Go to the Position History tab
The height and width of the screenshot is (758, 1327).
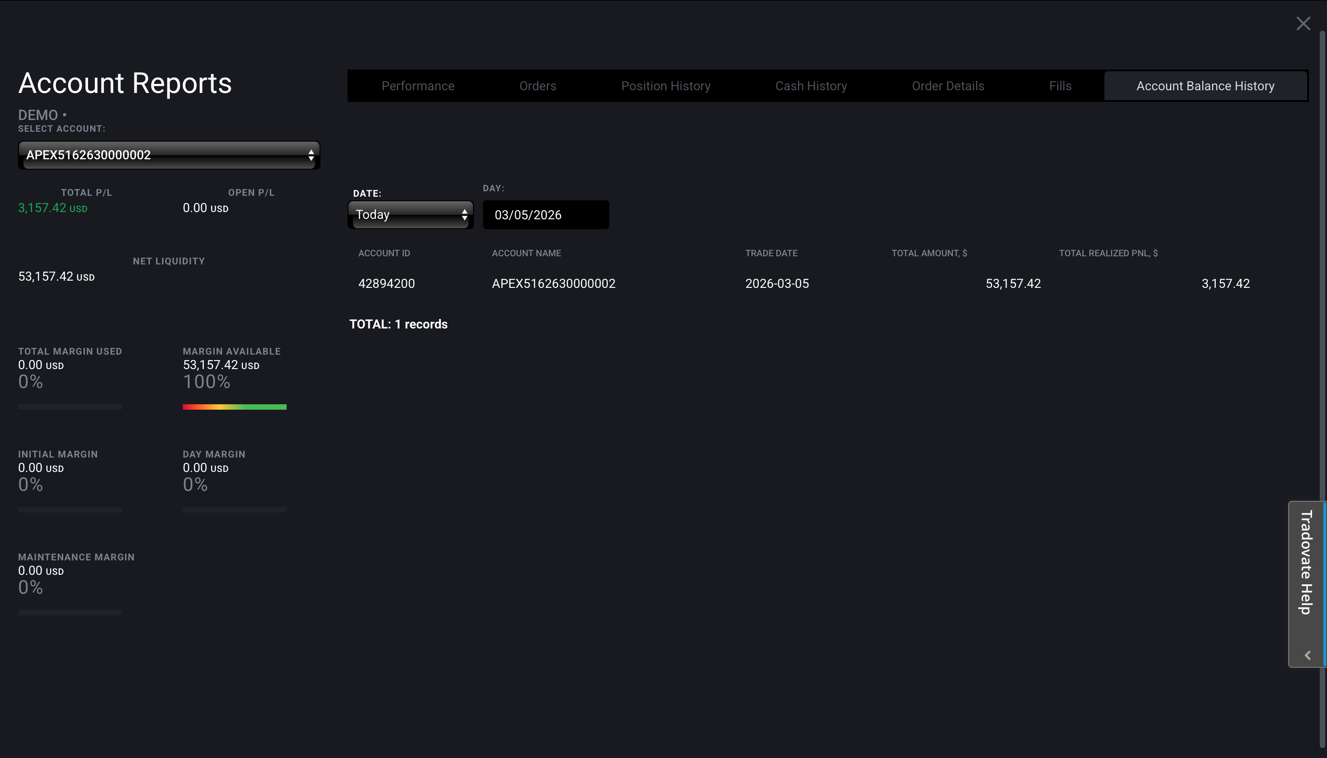(x=666, y=86)
